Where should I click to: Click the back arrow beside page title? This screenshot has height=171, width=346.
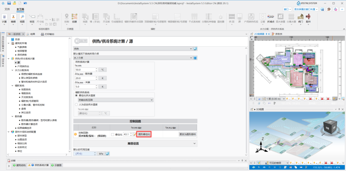tap(81, 41)
